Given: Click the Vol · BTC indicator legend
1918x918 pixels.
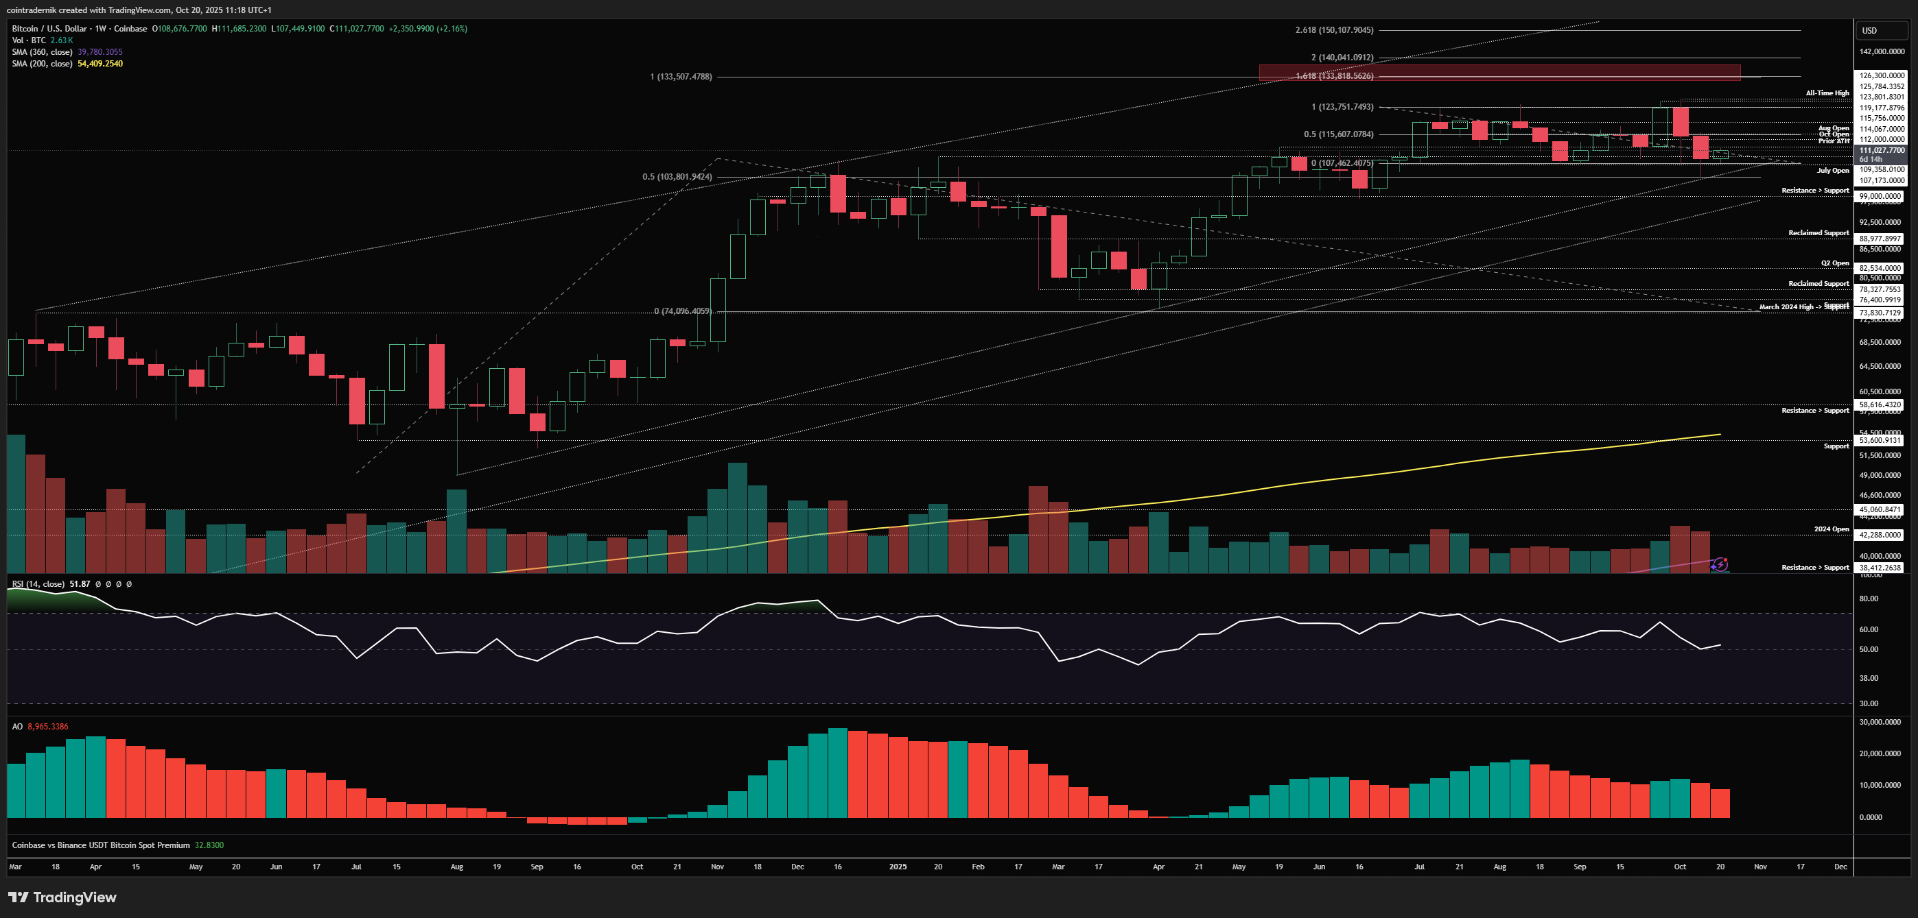Looking at the screenshot, I should (x=29, y=40).
